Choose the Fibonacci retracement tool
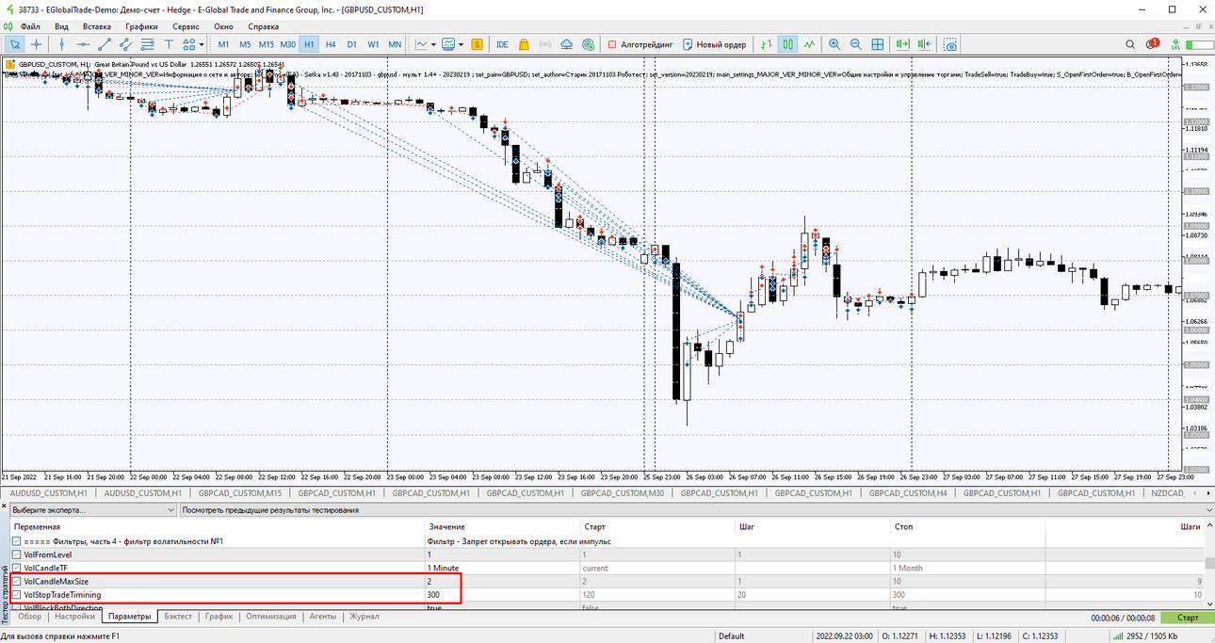The width and height of the screenshot is (1215, 643). (148, 44)
